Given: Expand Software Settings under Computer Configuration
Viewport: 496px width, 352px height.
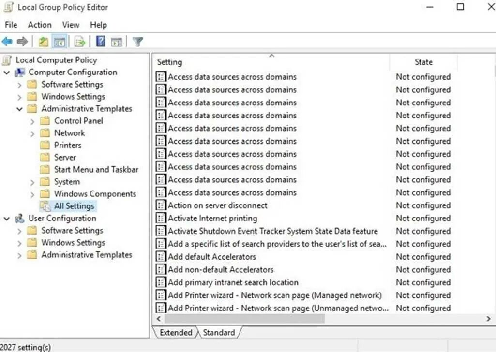Looking at the screenshot, I should coord(19,85).
